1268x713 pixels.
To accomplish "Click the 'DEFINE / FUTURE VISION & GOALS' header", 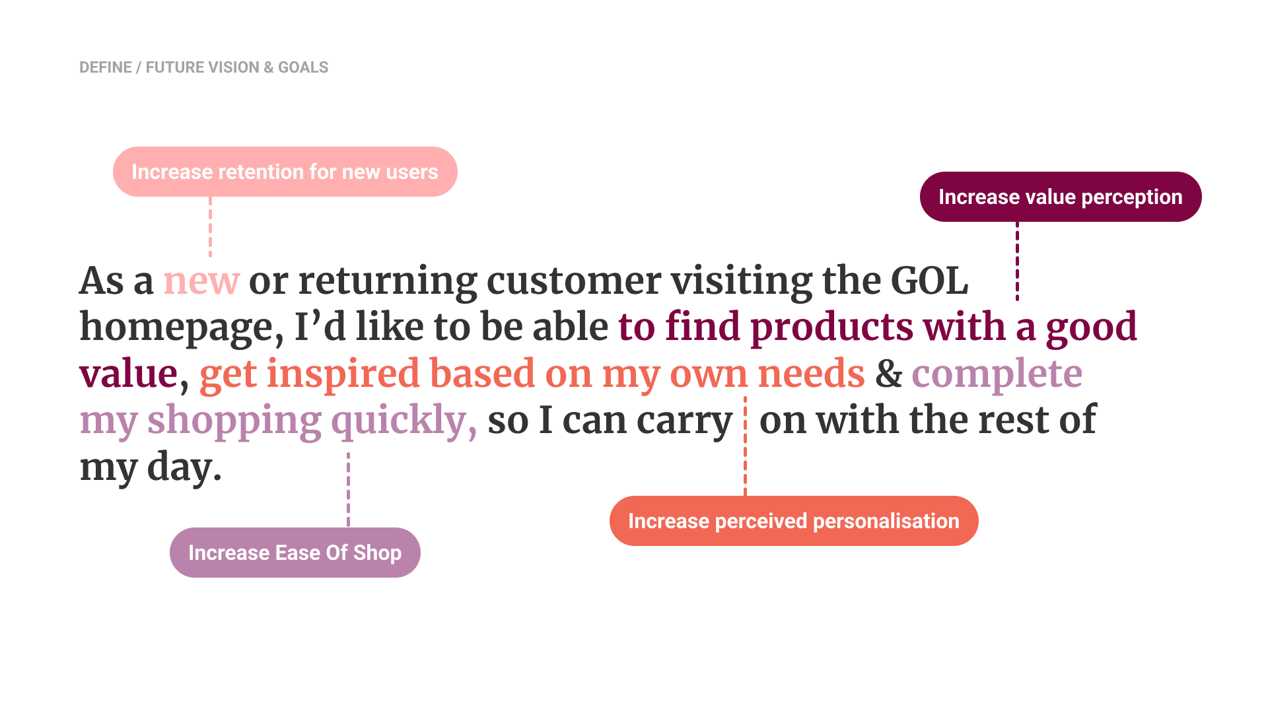I will (x=203, y=67).
